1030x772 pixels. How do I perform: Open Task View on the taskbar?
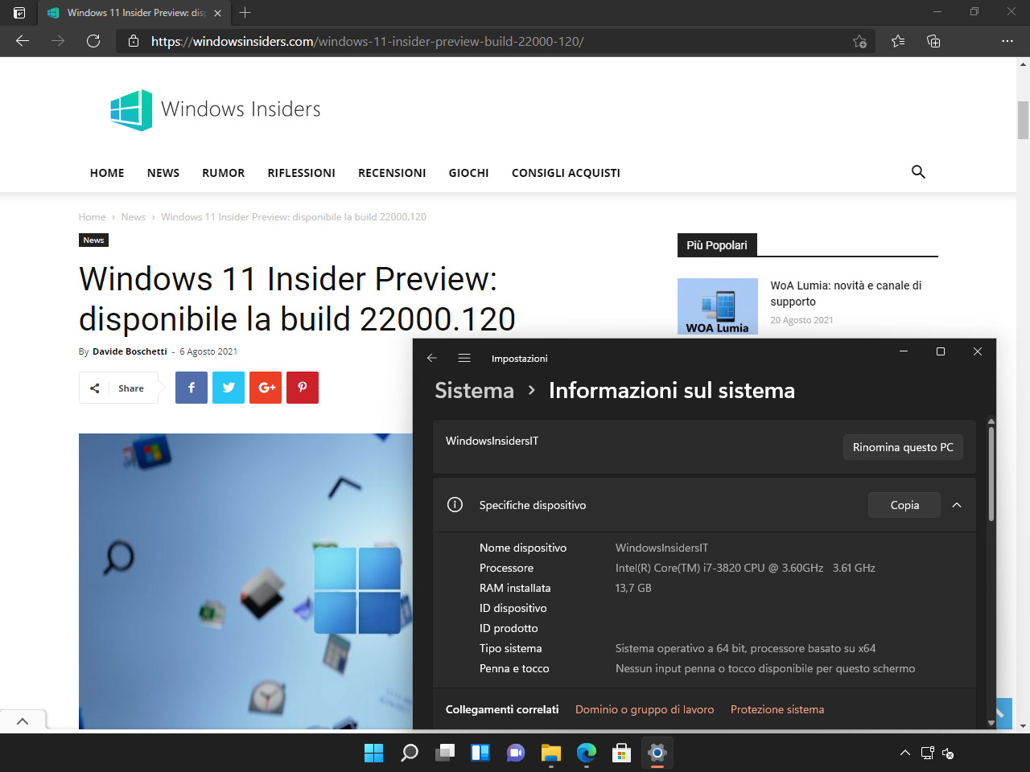[x=445, y=753]
